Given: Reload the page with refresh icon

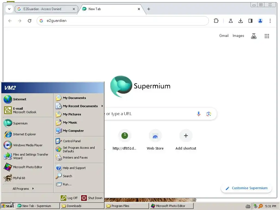Looking at the screenshot, I should 30,21.
